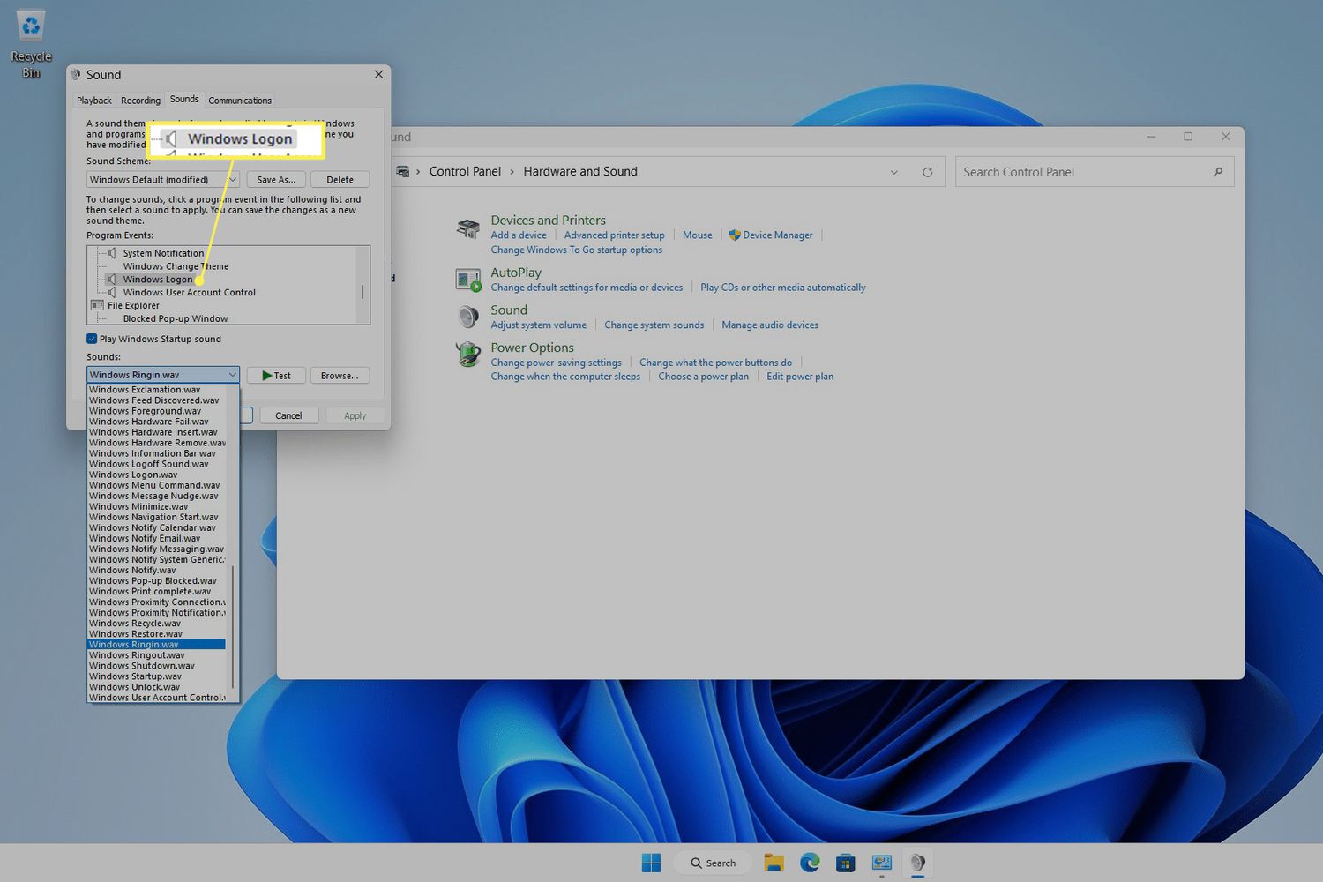This screenshot has height=882, width=1323.
Task: Click the Control Panel taskbar icon
Action: (881, 863)
